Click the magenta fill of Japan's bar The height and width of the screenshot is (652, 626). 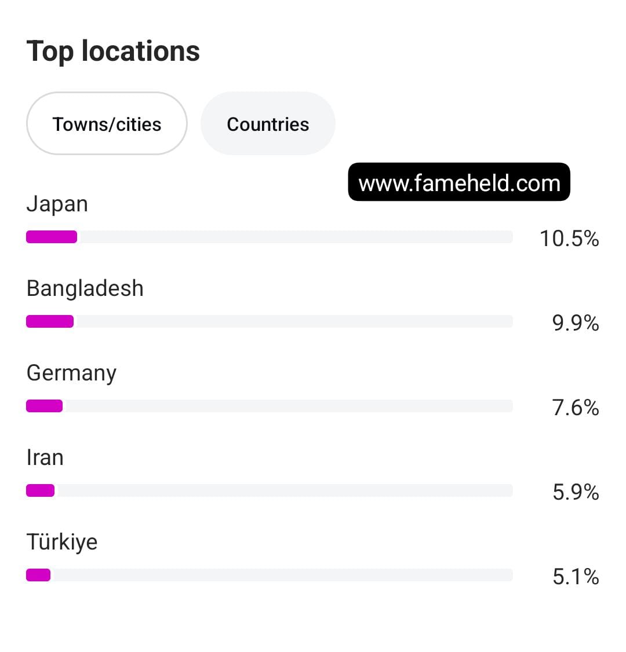point(52,237)
